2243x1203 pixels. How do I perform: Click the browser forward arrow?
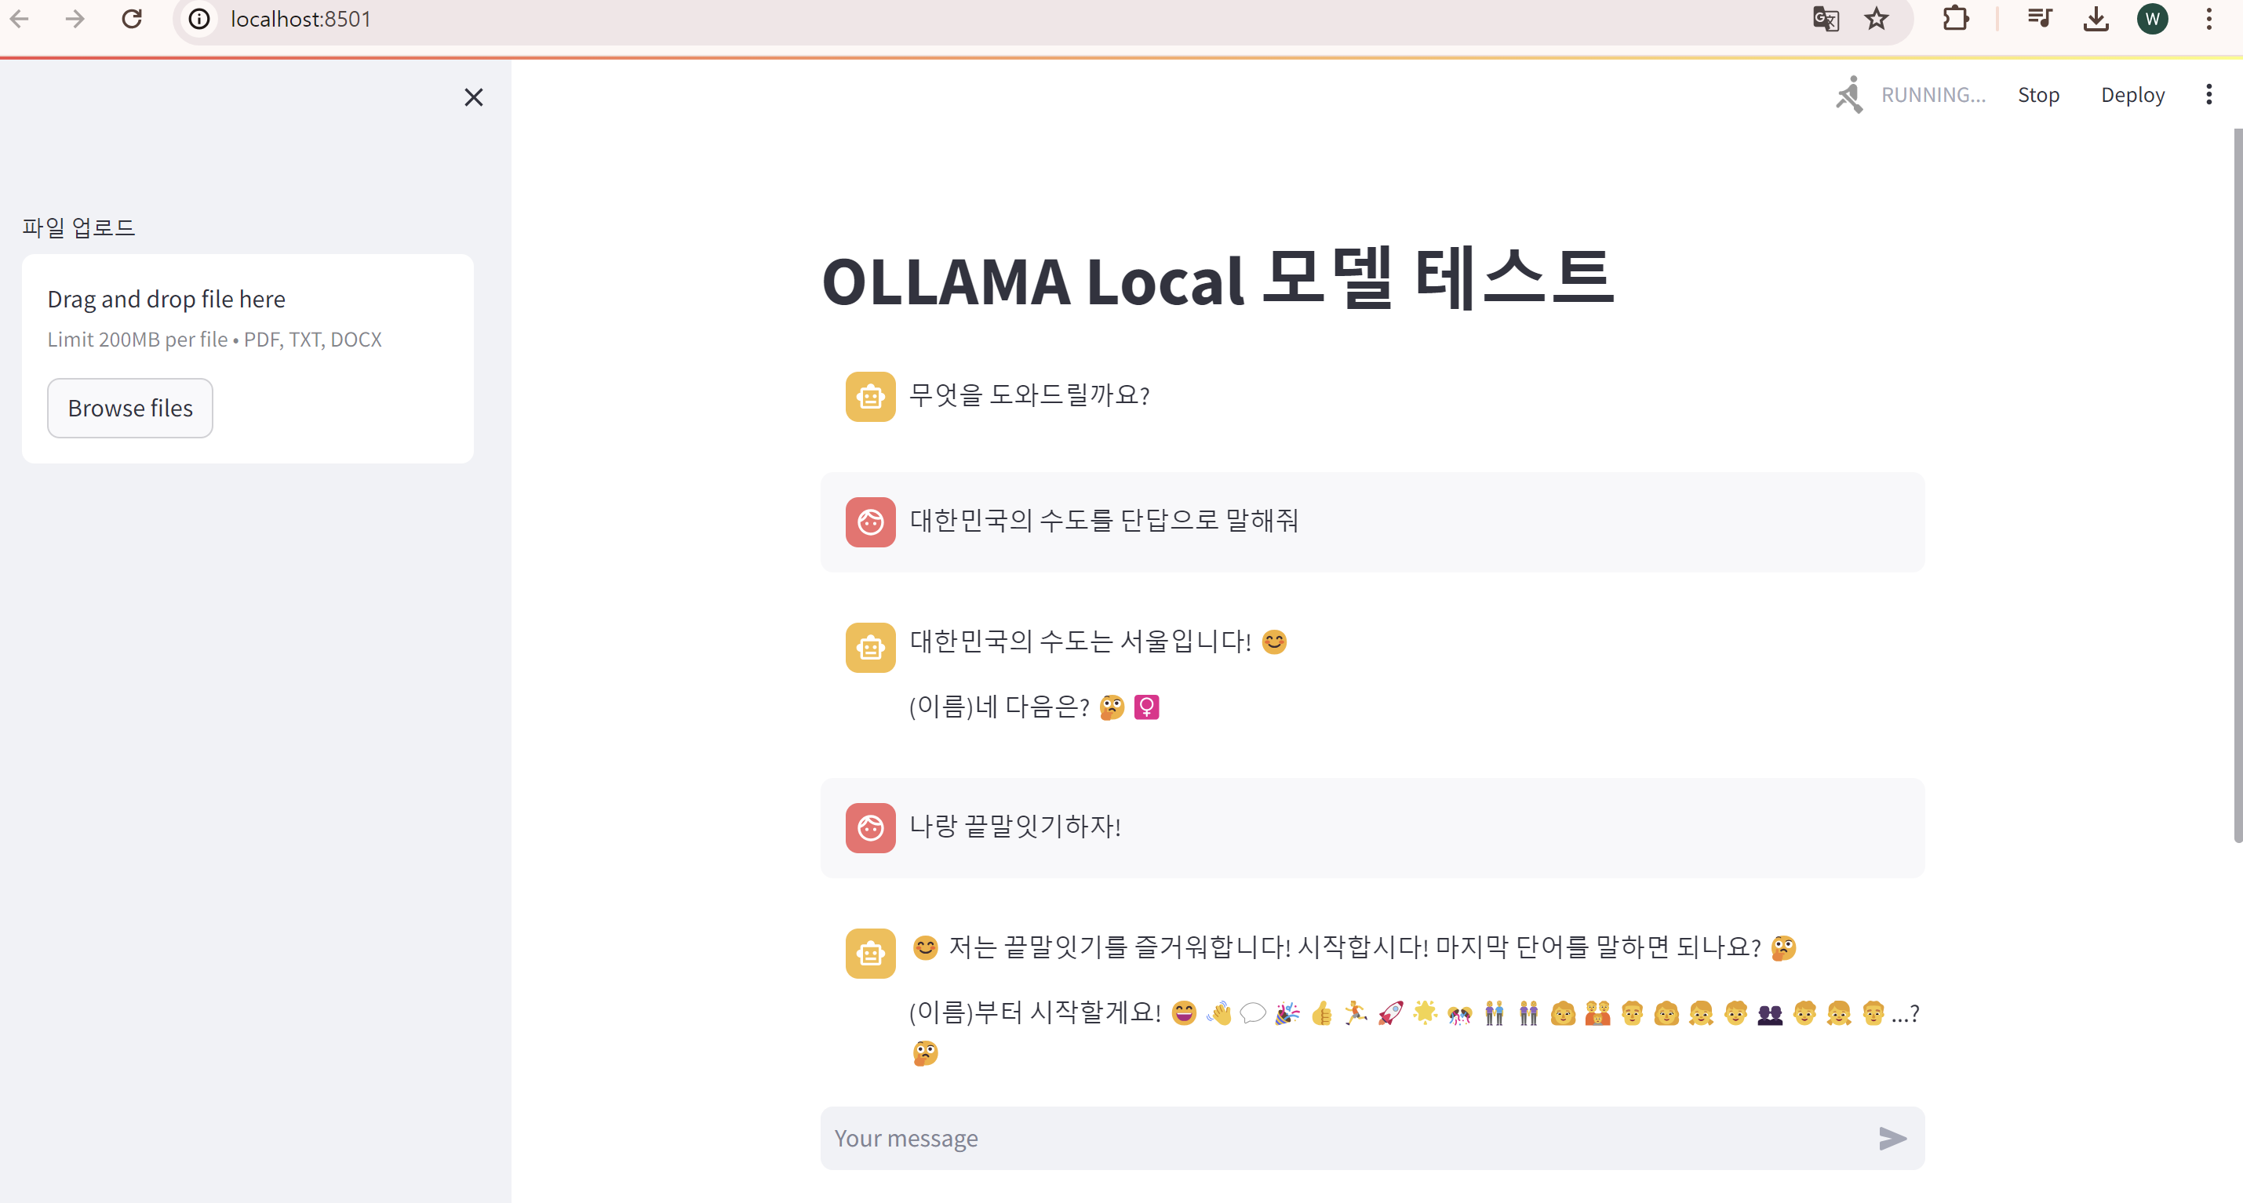click(76, 19)
